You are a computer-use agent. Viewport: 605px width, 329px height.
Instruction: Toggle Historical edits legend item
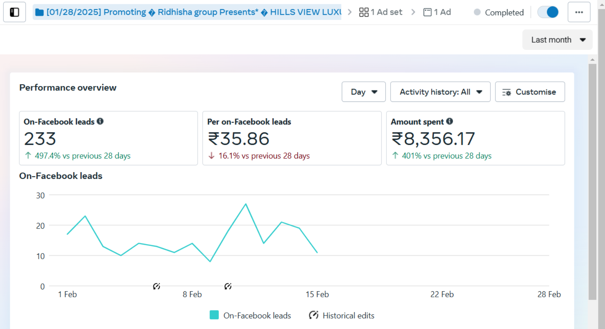pos(313,315)
